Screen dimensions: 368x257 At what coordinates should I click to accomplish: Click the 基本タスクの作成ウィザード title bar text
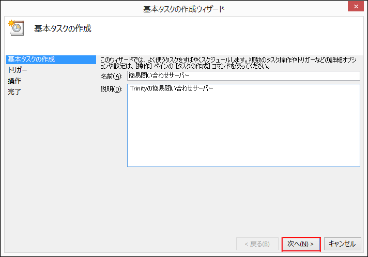click(184, 9)
